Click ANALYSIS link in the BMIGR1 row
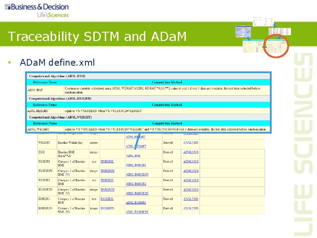 click(x=191, y=161)
